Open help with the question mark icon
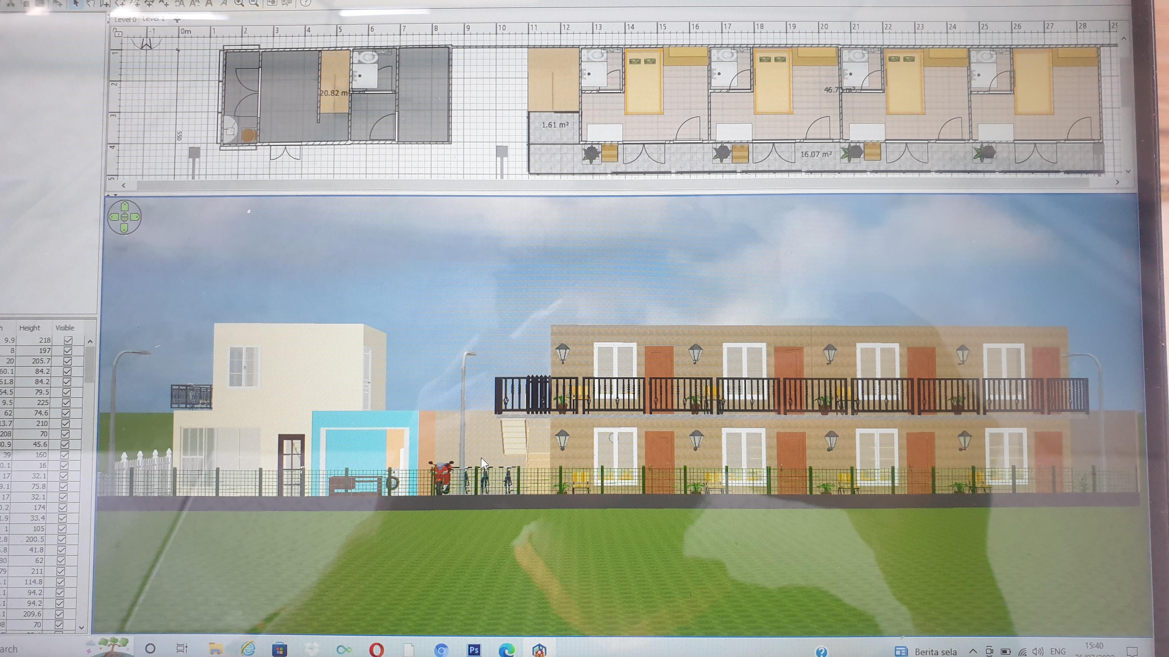The height and width of the screenshot is (657, 1169). (306, 3)
